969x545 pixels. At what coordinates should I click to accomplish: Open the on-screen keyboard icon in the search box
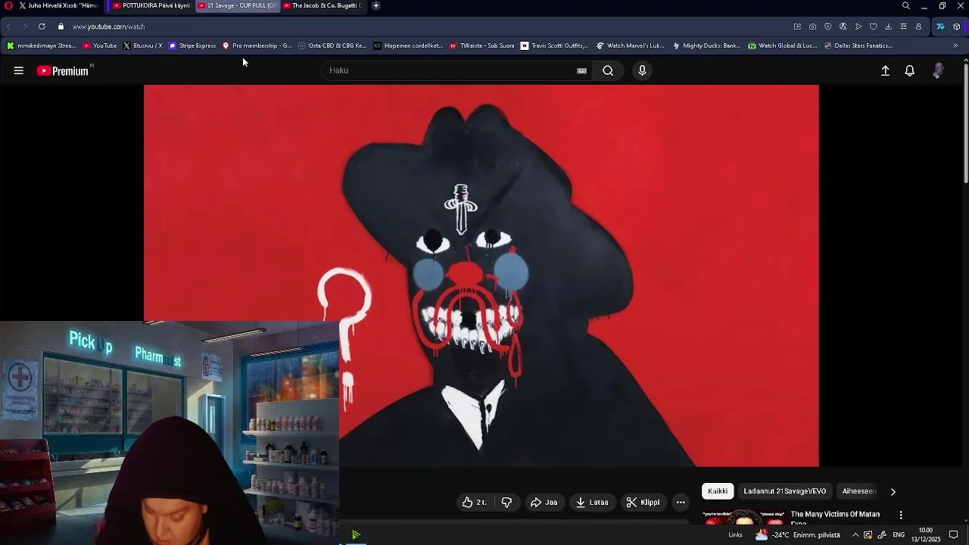(581, 70)
